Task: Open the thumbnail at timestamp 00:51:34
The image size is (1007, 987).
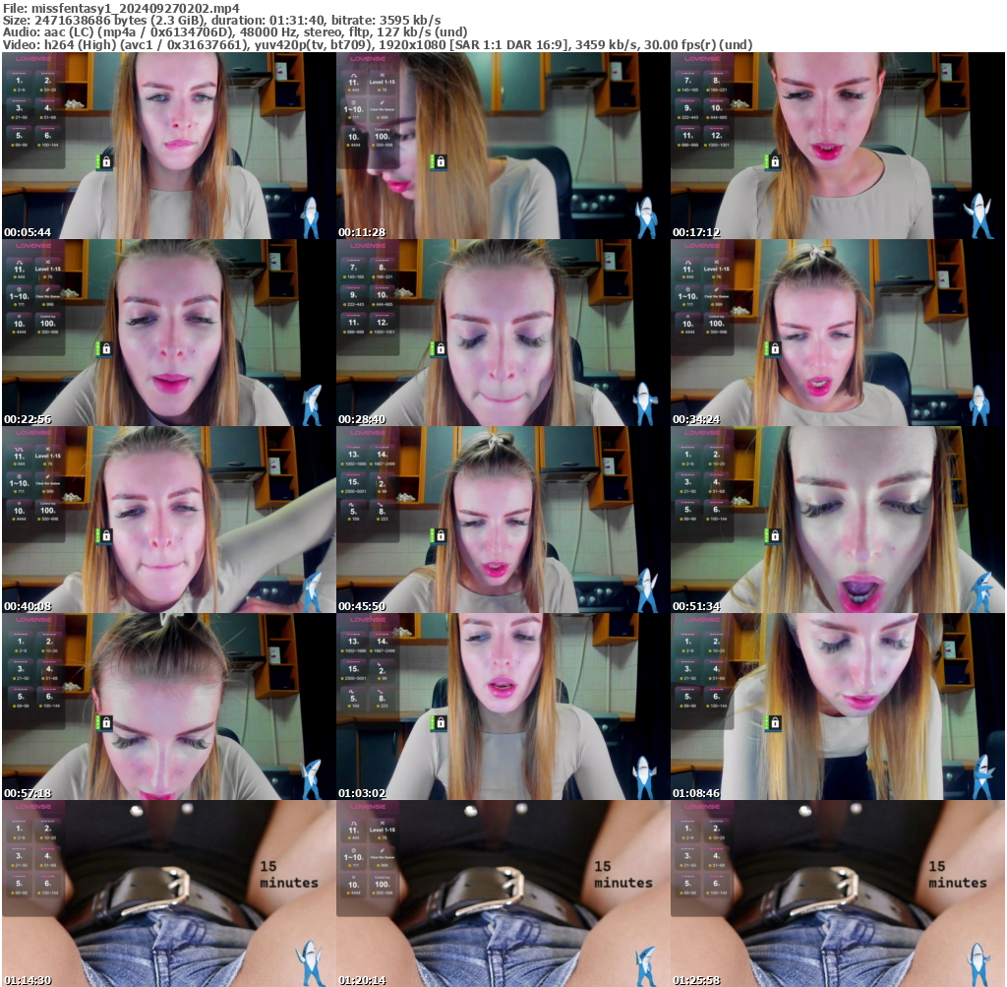Action: tap(837, 520)
